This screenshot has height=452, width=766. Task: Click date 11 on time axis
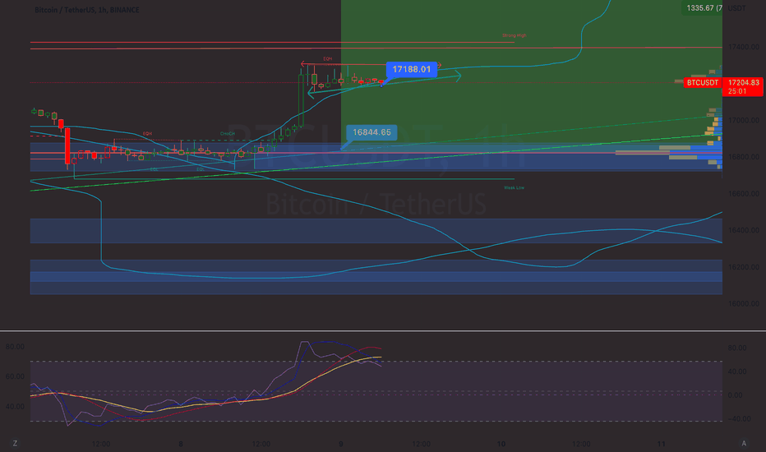pos(661,444)
